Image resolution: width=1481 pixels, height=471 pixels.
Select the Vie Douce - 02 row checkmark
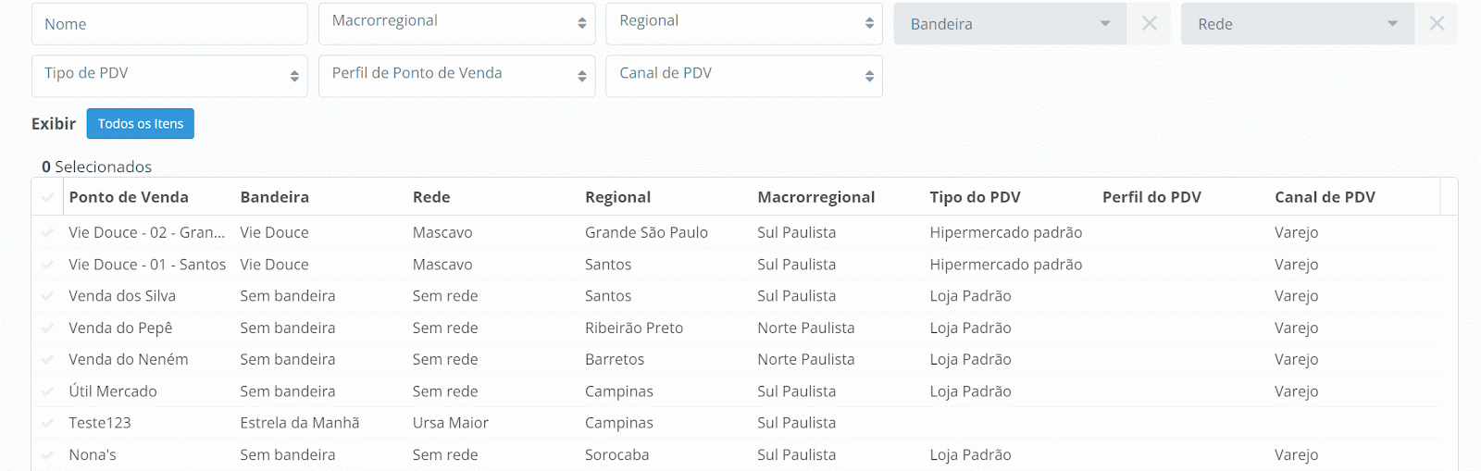47,232
